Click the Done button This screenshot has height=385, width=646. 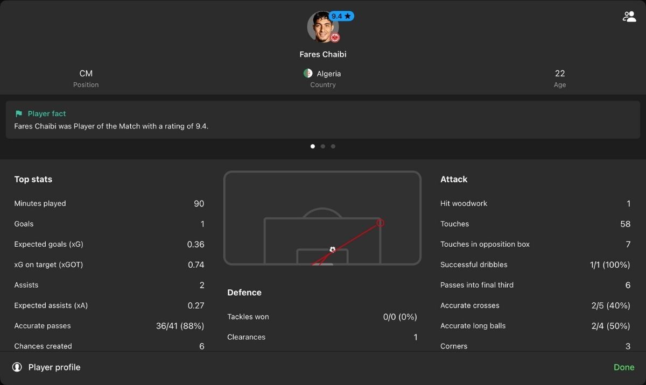(x=624, y=367)
